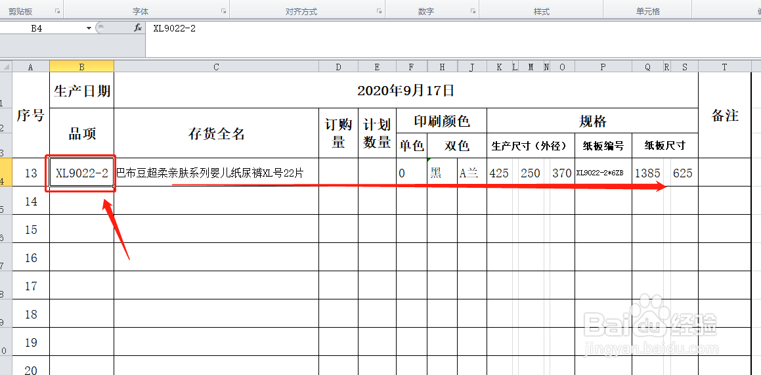Expand the Name Box dropdown arrow

point(89,28)
